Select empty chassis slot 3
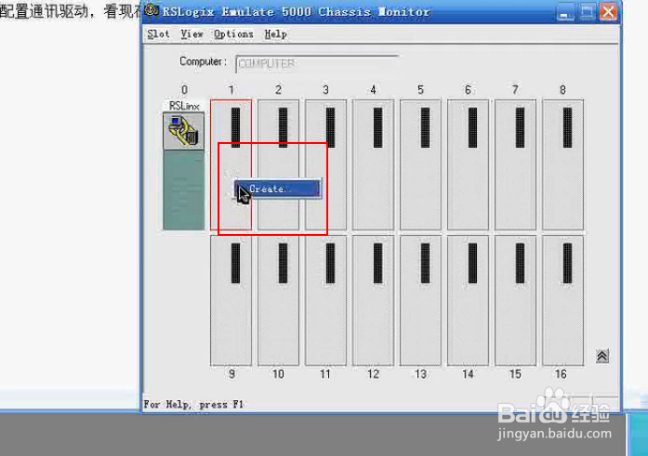 [x=326, y=164]
